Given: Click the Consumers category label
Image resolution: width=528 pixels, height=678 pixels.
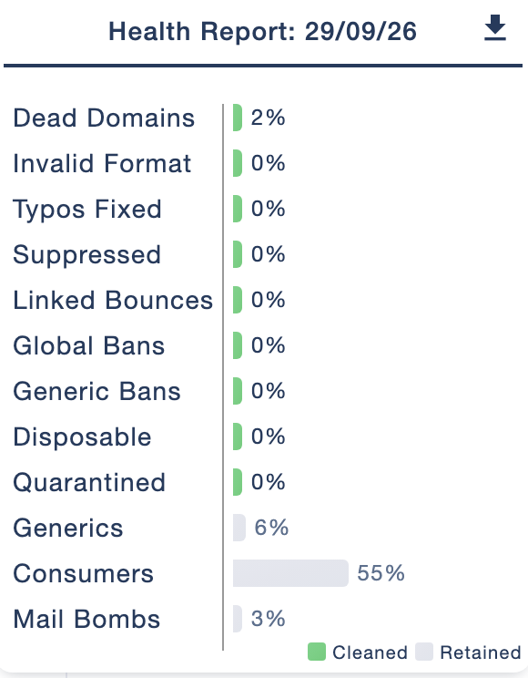Looking at the screenshot, I should [84, 573].
